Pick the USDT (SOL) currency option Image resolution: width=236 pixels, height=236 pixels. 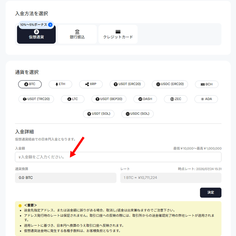tap(99, 114)
